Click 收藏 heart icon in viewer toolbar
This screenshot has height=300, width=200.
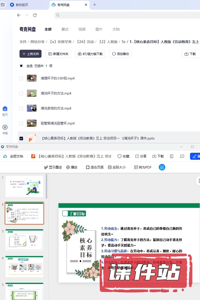(123, 156)
